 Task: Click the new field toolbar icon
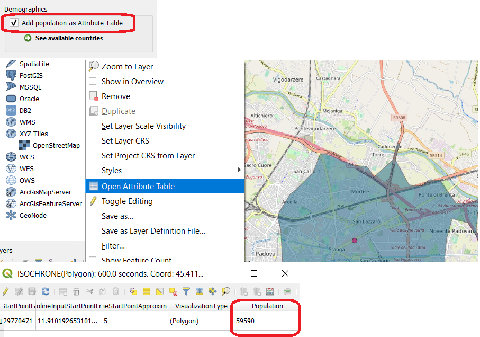tap(243, 291)
